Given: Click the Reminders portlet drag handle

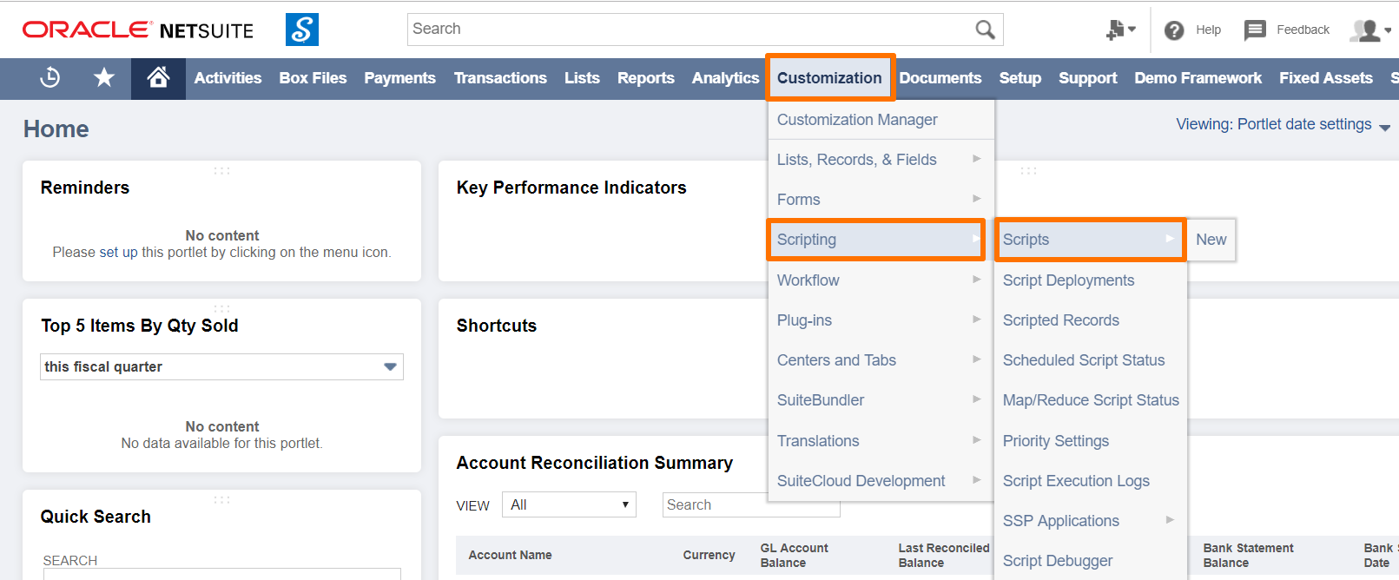Looking at the screenshot, I should point(222,170).
